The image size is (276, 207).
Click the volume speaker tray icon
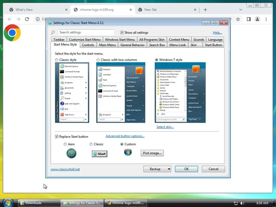pos(242,203)
